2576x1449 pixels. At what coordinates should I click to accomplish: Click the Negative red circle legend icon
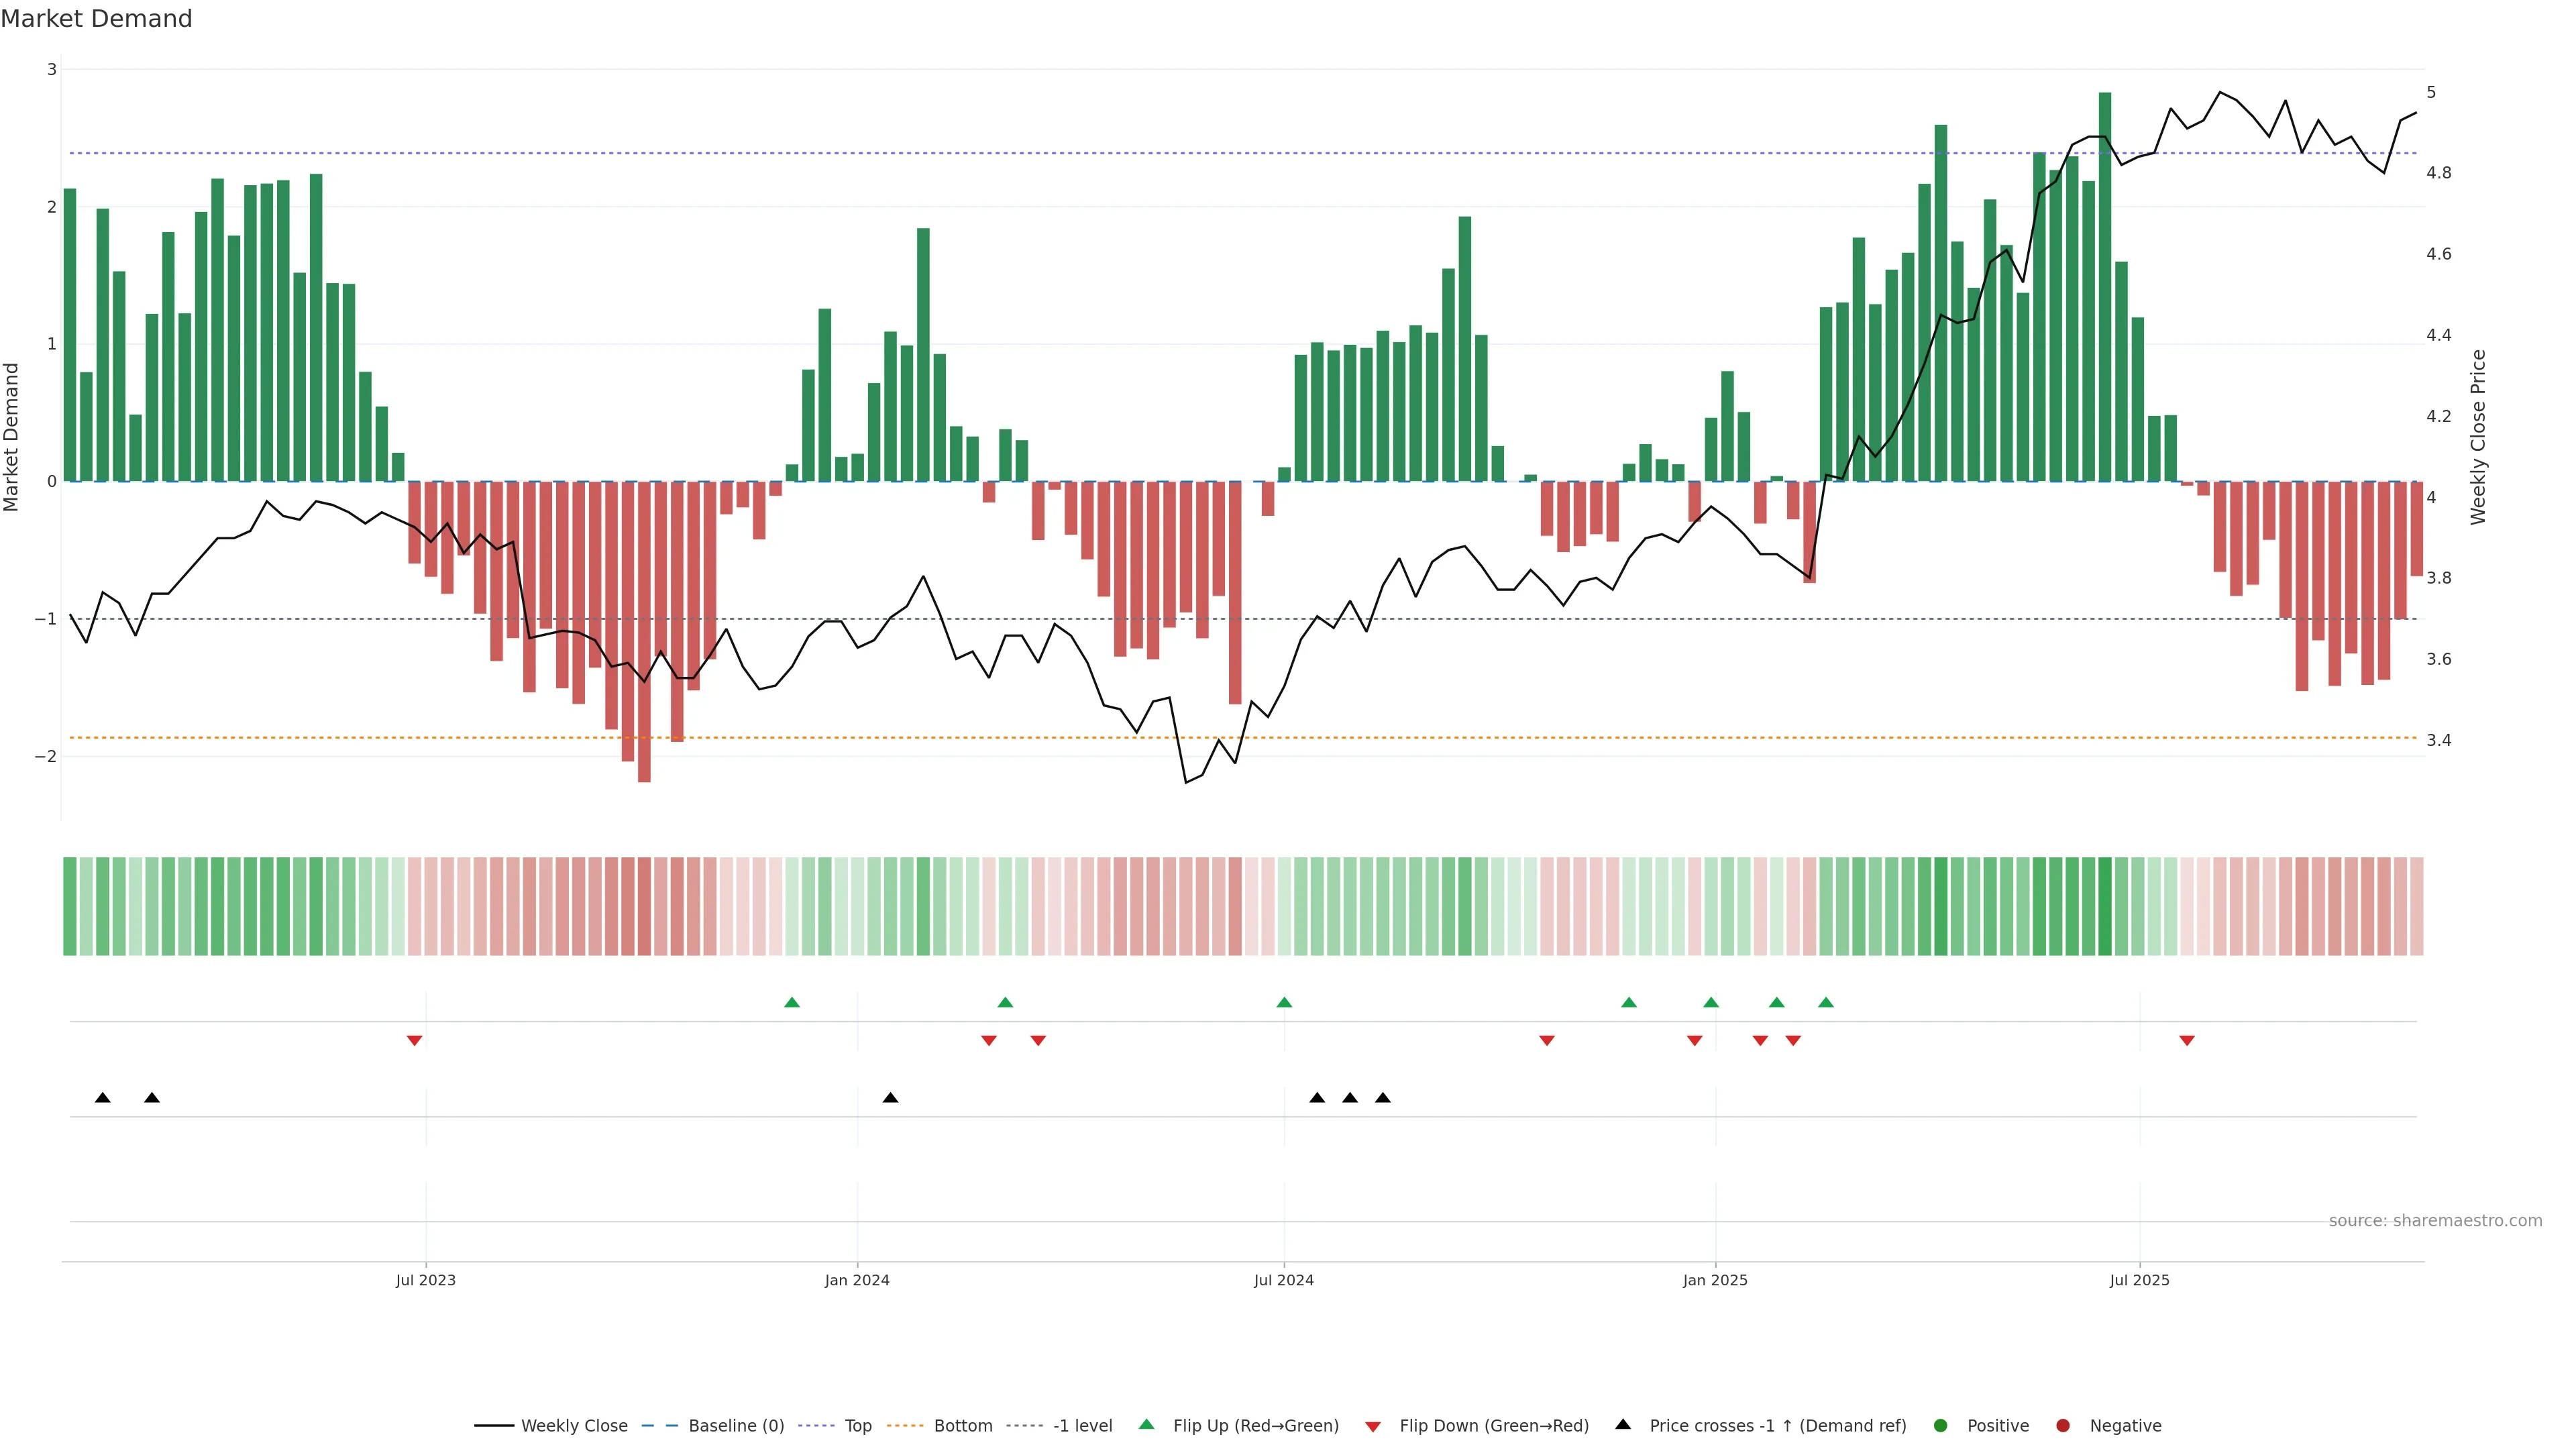point(2063,1425)
